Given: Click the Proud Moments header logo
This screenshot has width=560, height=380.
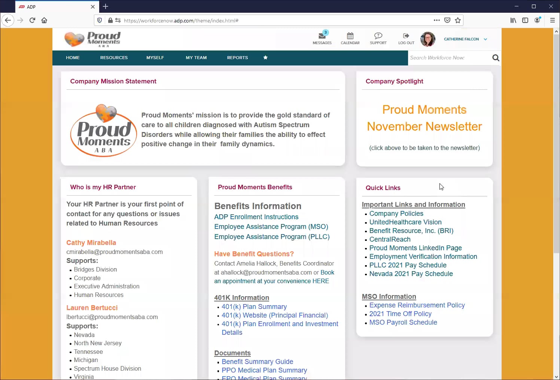Looking at the screenshot, I should (x=92, y=39).
